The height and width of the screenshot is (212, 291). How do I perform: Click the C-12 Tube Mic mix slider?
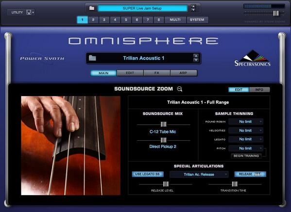[164, 124]
